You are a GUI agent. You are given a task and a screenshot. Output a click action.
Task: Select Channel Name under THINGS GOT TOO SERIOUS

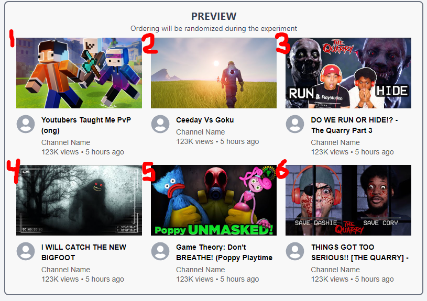[335, 270]
